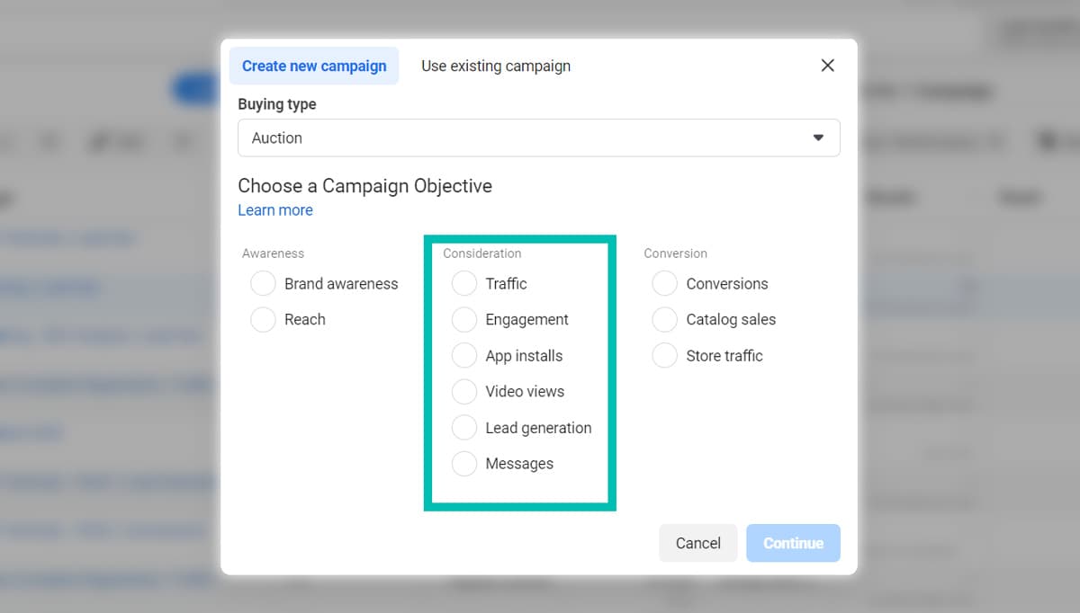Switch to Use existing campaign tab
The height and width of the screenshot is (613, 1080).
click(x=496, y=66)
